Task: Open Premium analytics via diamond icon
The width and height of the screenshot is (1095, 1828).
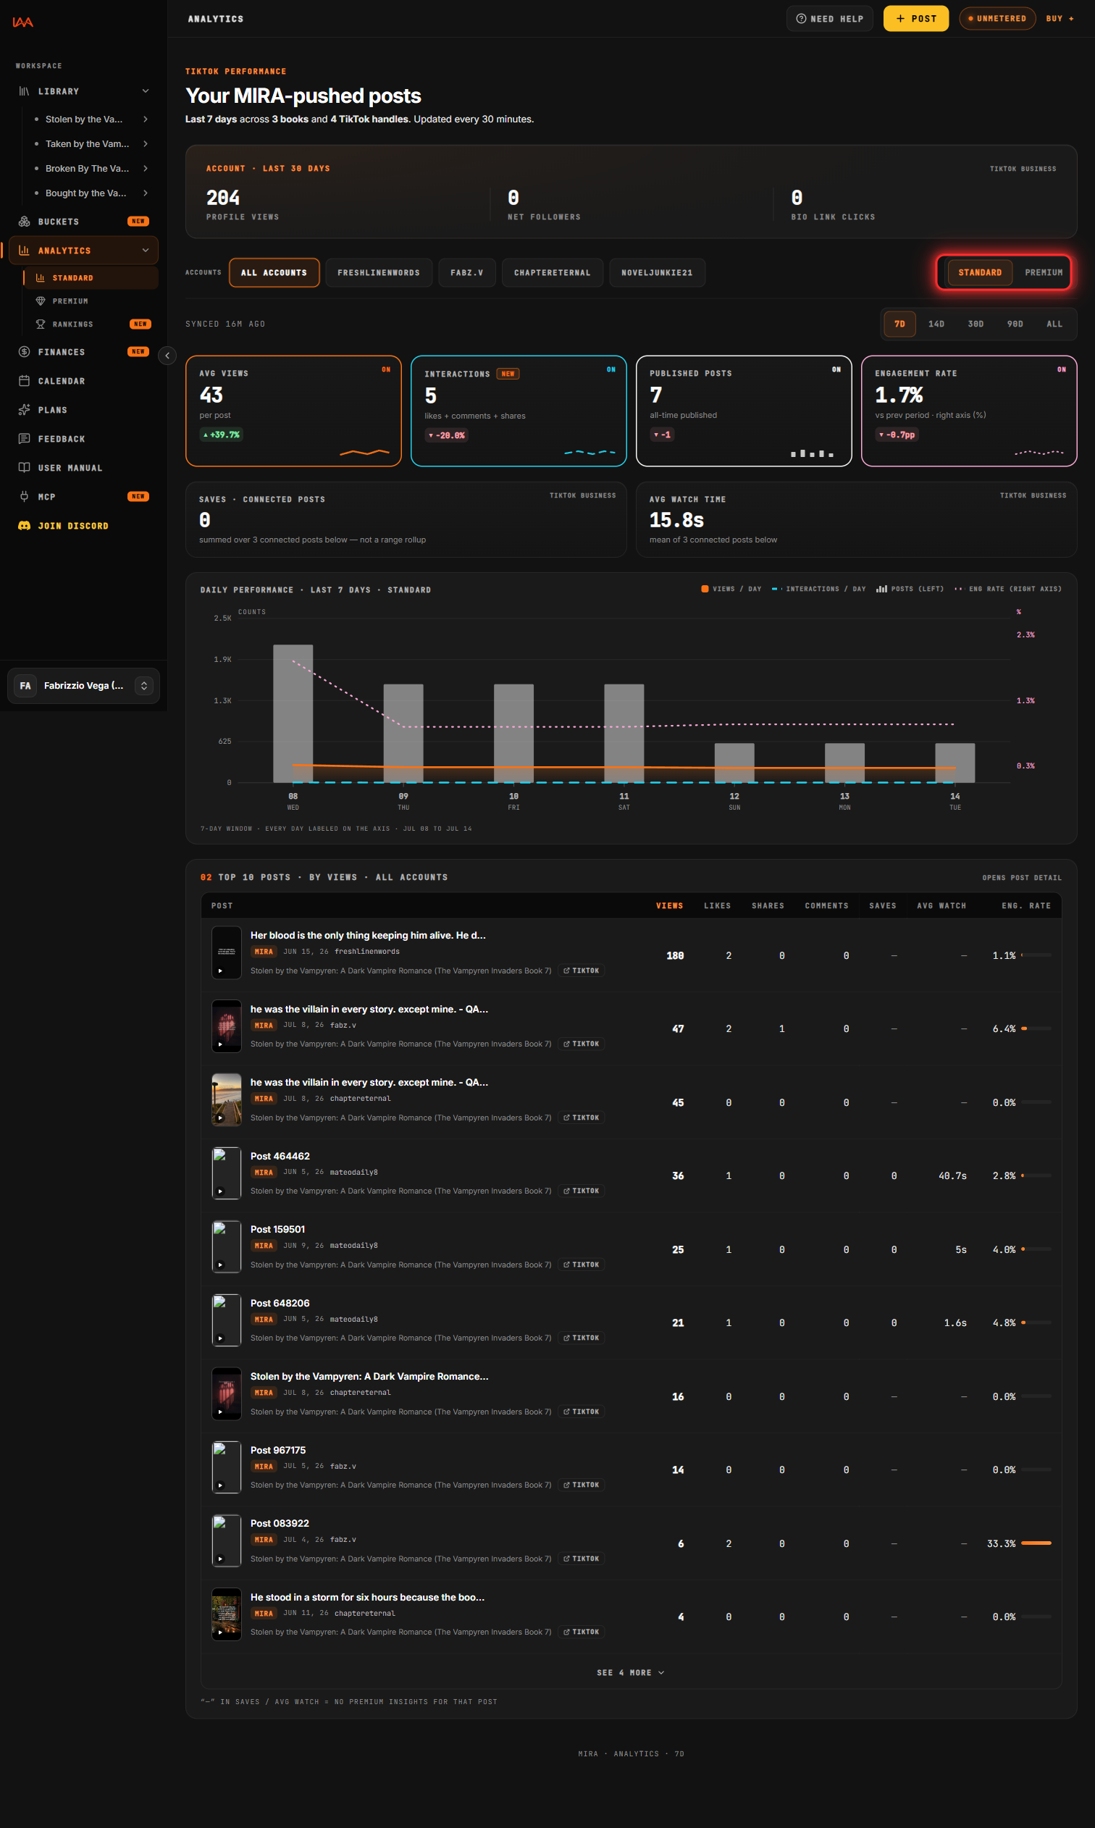Action: coord(41,301)
